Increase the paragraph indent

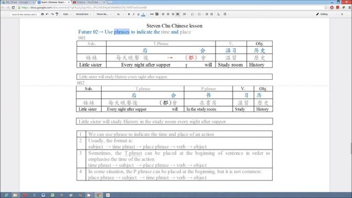(211, 14)
